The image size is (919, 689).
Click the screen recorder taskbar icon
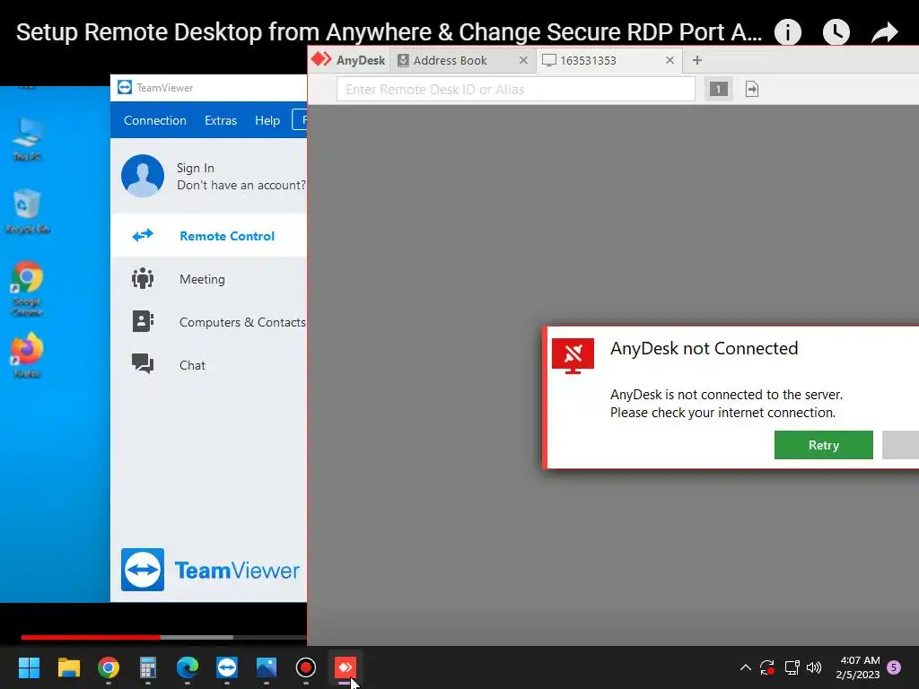pyautogui.click(x=305, y=667)
